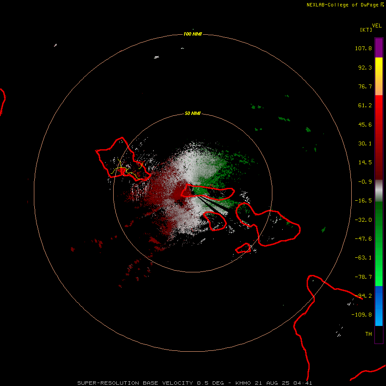This screenshot has height=386, width=386.
Task: Click the [KT] units label
Action: point(366,30)
